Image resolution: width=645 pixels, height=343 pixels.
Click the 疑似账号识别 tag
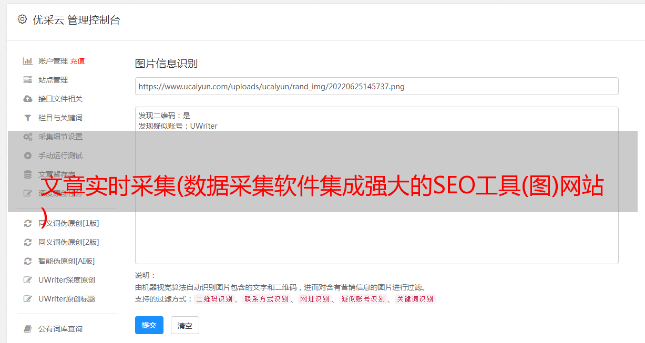tap(363, 299)
